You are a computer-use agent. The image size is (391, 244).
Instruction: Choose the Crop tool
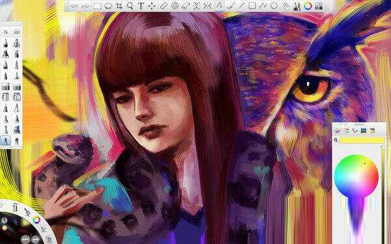coord(119,6)
